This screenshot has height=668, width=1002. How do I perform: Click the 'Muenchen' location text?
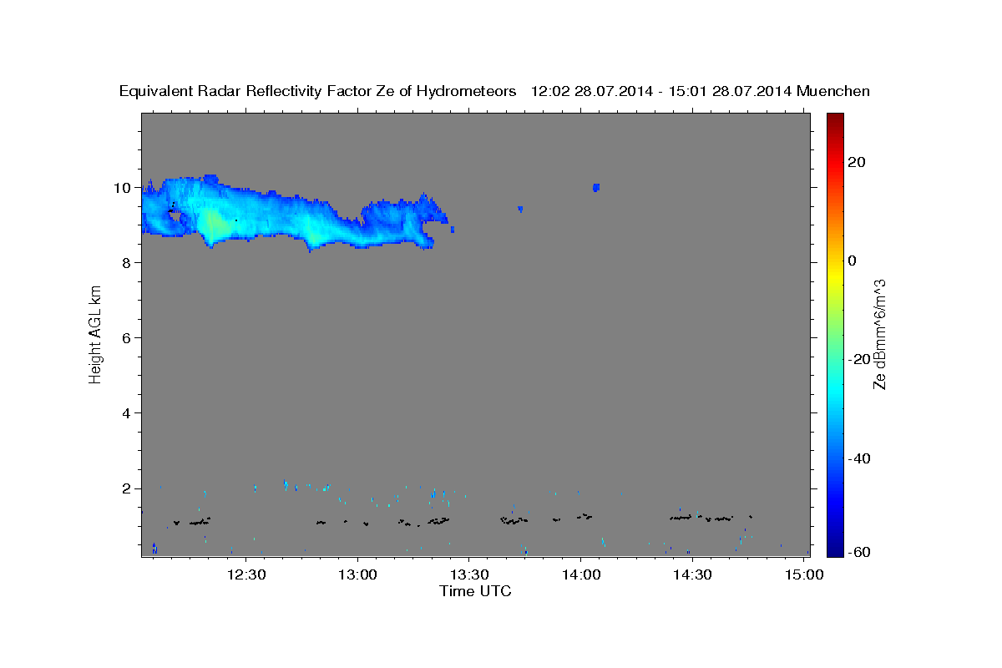pyautogui.click(x=834, y=92)
